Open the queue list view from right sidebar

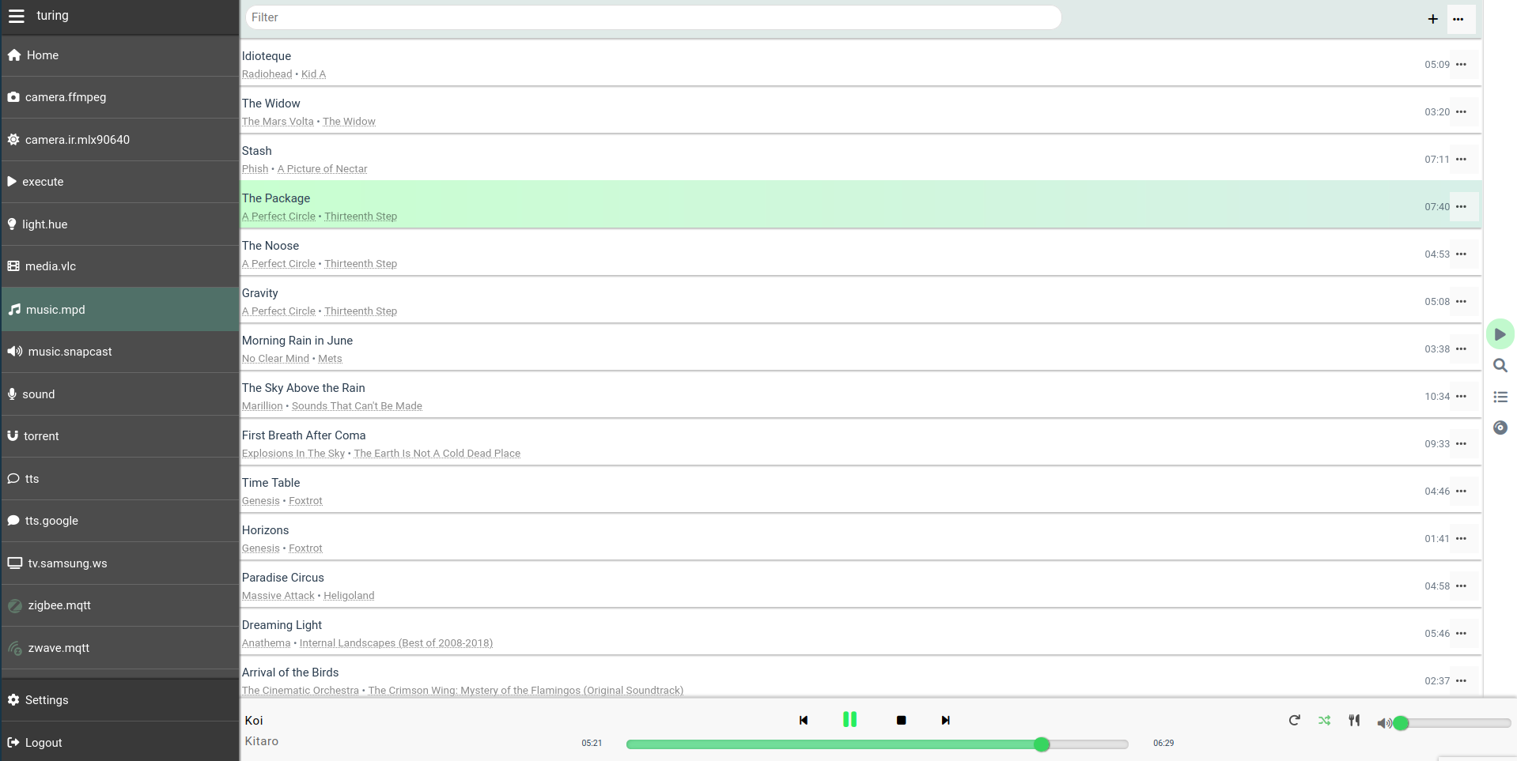pos(1500,397)
